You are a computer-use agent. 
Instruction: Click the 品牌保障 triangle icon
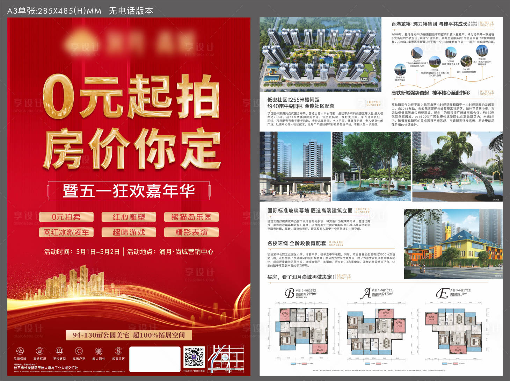click(20, 351)
